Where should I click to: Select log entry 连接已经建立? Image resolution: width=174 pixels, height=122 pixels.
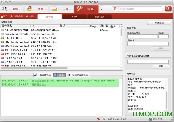tap(60, 84)
